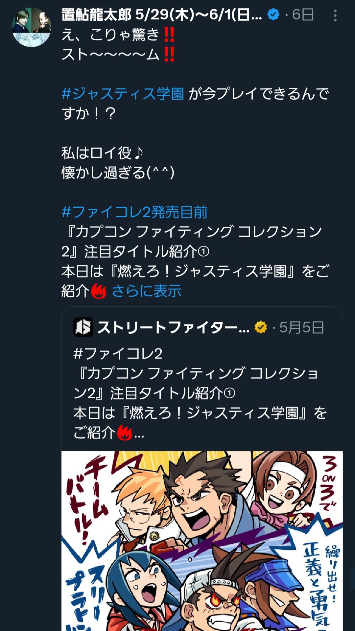Click the 5月5日 date on quoted tweet
355x631 pixels.
click(302, 327)
